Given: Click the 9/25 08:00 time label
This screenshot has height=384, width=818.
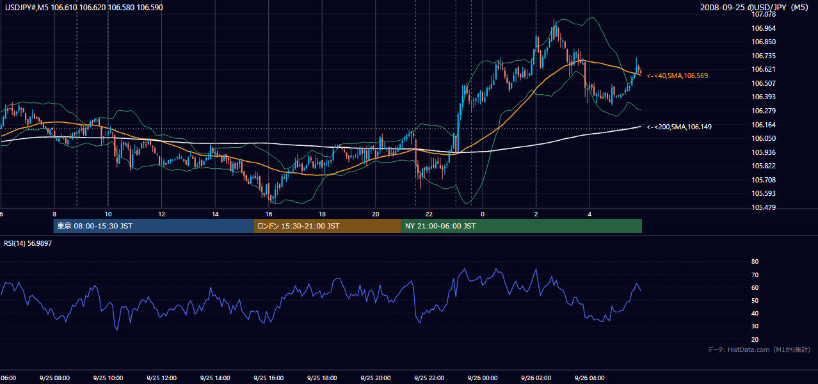Looking at the screenshot, I should point(54,378).
